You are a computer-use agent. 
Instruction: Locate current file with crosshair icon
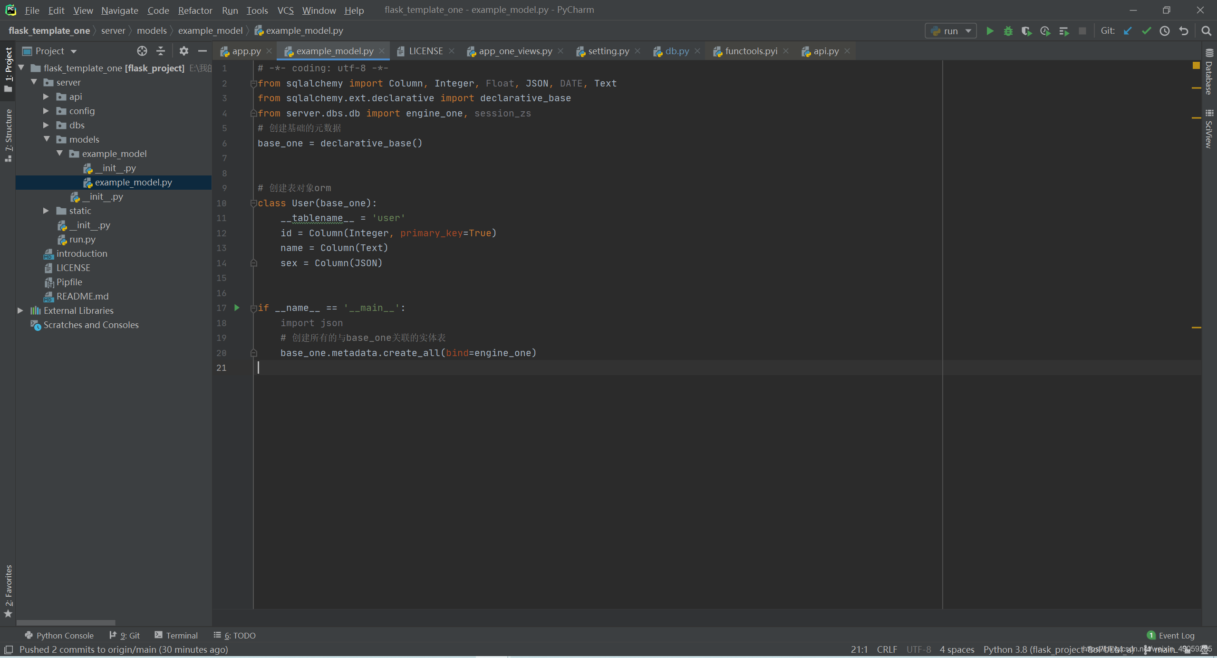[x=142, y=51]
